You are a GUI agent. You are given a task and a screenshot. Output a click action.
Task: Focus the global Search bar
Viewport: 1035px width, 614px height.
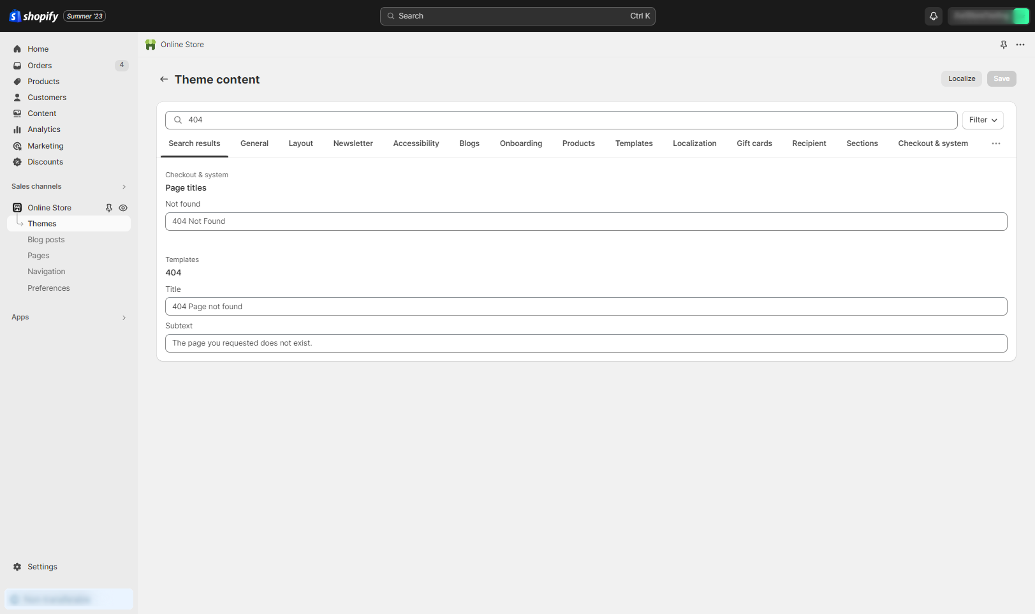pyautogui.click(x=517, y=16)
